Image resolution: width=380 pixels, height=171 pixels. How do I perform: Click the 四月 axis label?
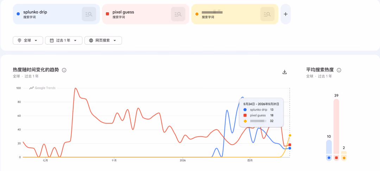250,160
